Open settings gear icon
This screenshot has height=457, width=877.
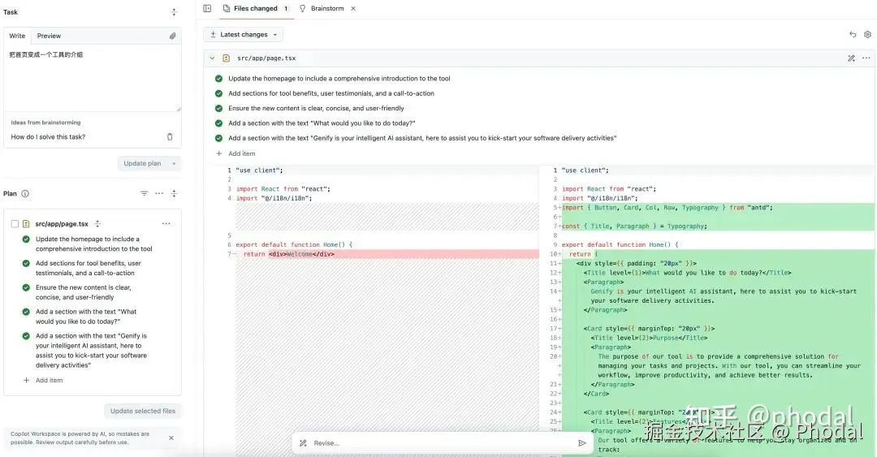(867, 35)
